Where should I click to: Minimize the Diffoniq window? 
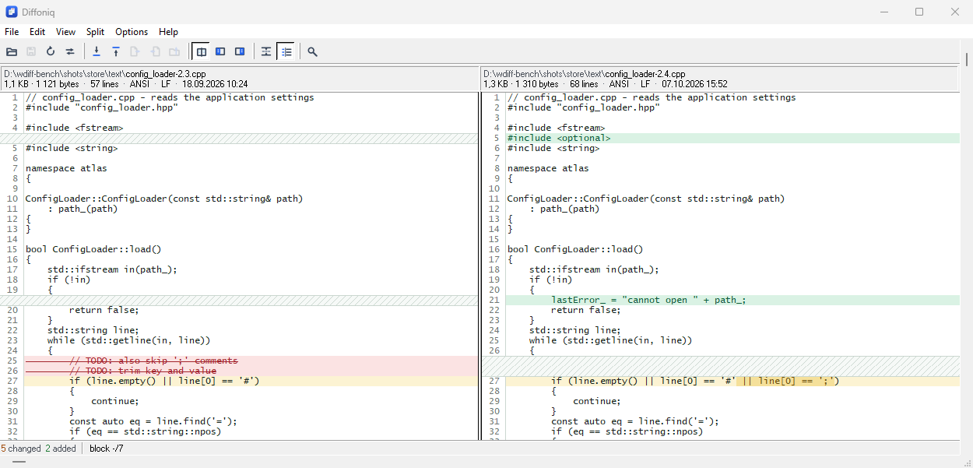[884, 12]
